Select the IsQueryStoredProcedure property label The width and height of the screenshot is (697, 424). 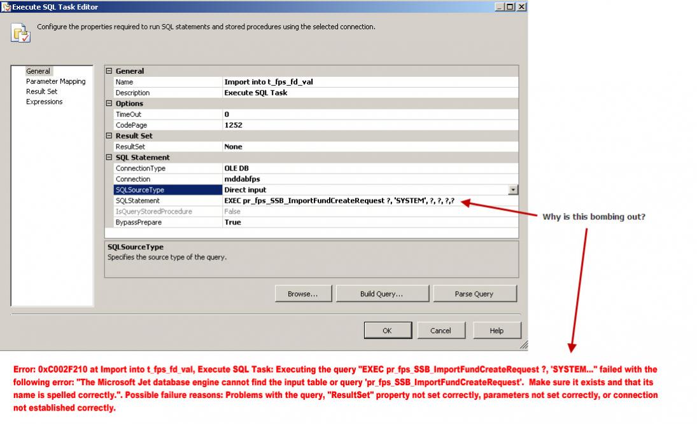tap(168, 211)
